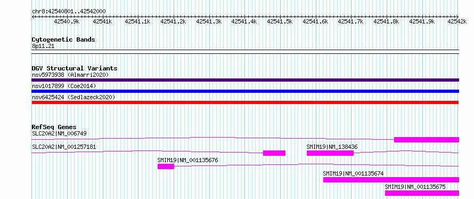Select the dark purple nsv5973938 variant bar

click(246, 80)
